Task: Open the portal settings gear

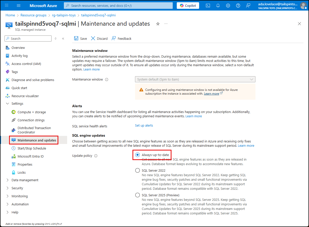Action: [228, 5]
